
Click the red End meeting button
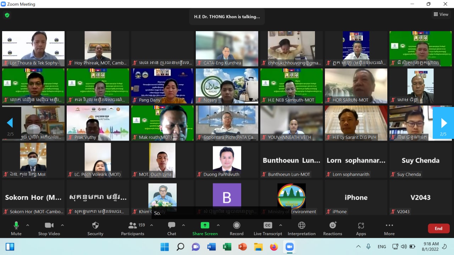[x=438, y=228]
